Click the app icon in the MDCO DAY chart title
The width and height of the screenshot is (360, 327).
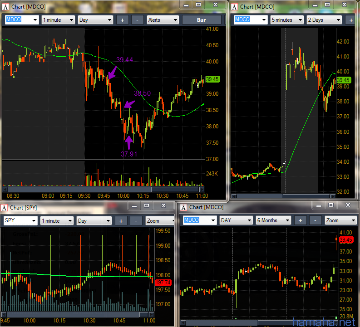(183, 208)
